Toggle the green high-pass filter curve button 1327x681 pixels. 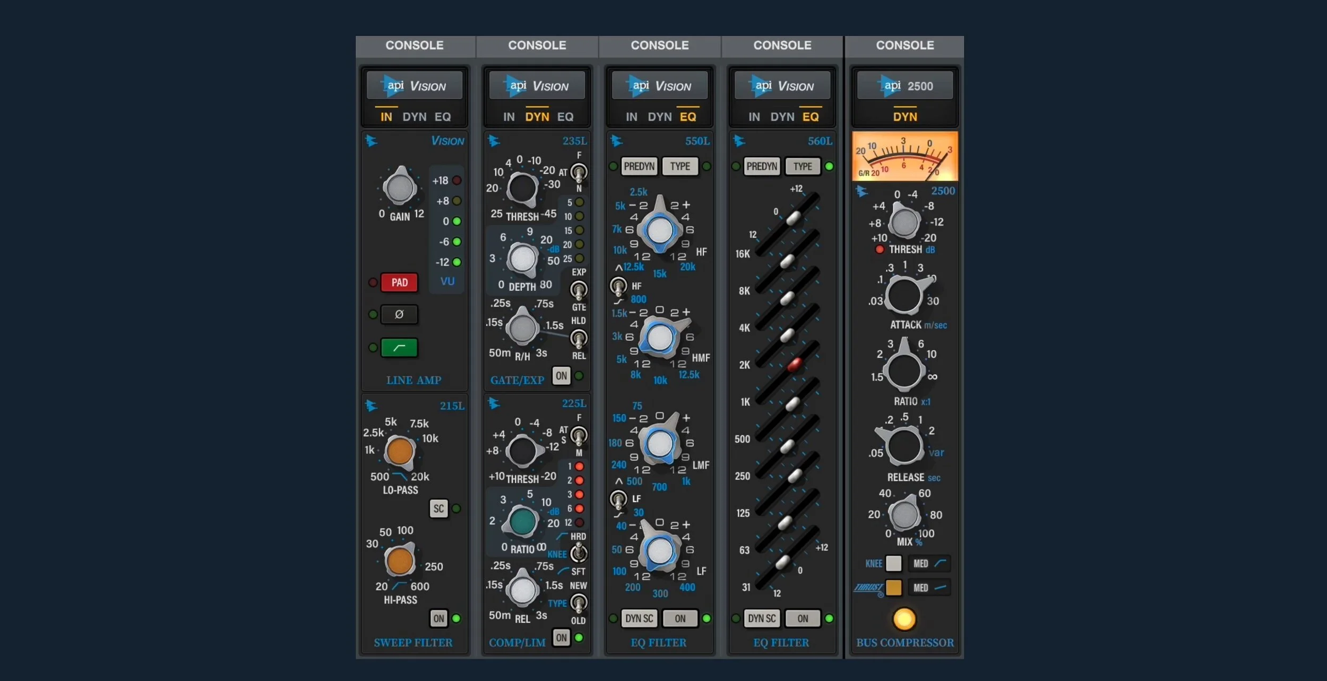399,348
